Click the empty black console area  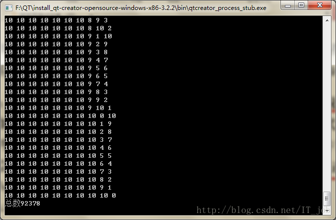pyautogui.click(x=214, y=108)
